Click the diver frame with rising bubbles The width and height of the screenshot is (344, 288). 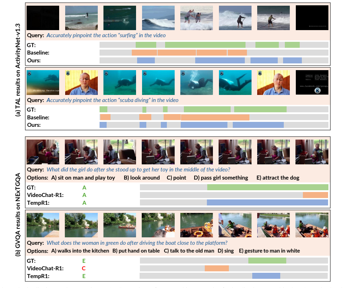[197, 83]
